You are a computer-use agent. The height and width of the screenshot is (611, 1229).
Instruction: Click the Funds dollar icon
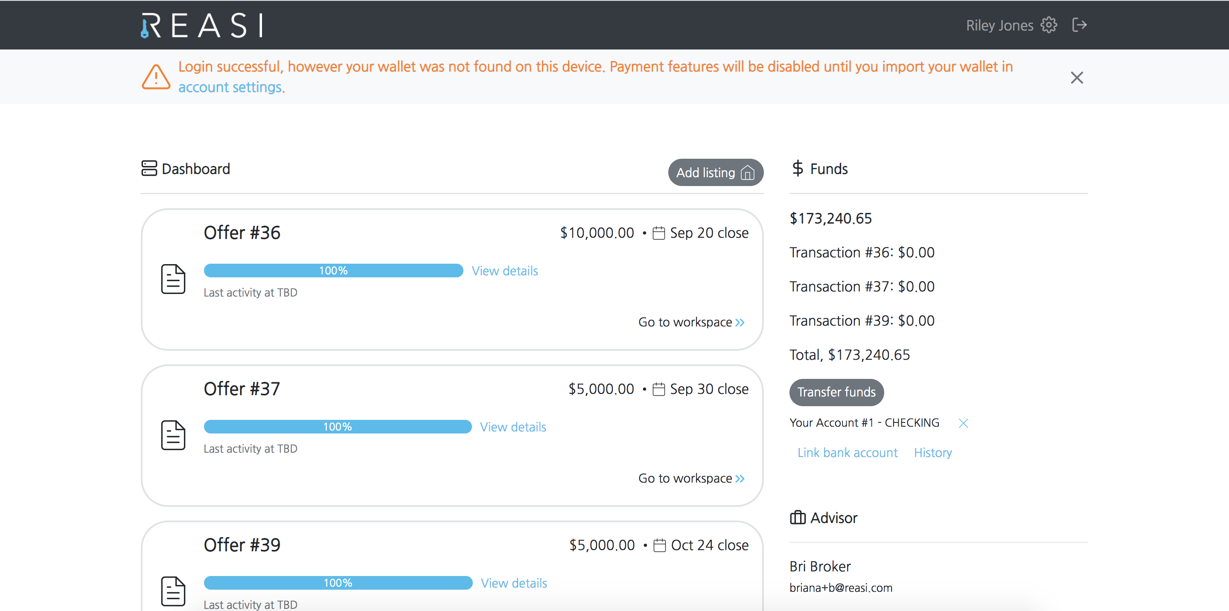[797, 169]
